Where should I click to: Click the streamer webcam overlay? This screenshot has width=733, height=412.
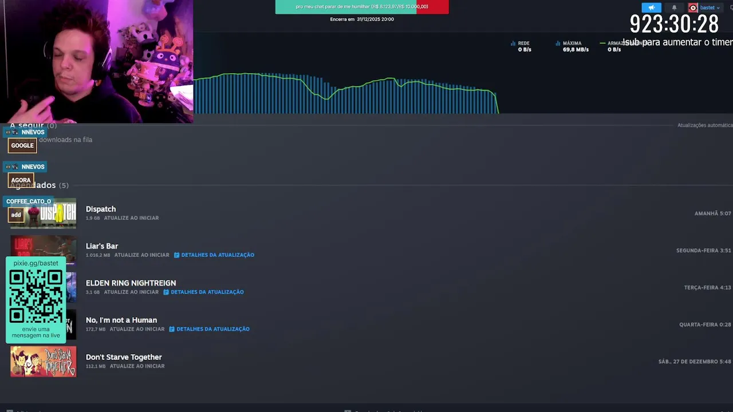(x=96, y=61)
